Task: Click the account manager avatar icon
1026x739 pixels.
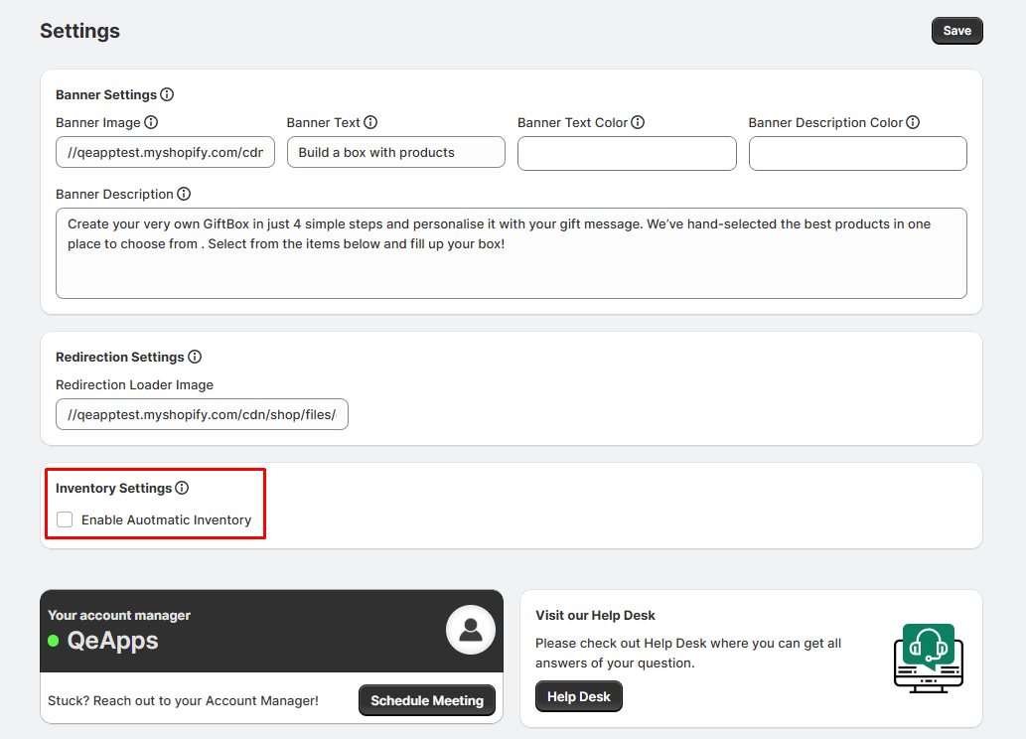Action: tap(471, 629)
